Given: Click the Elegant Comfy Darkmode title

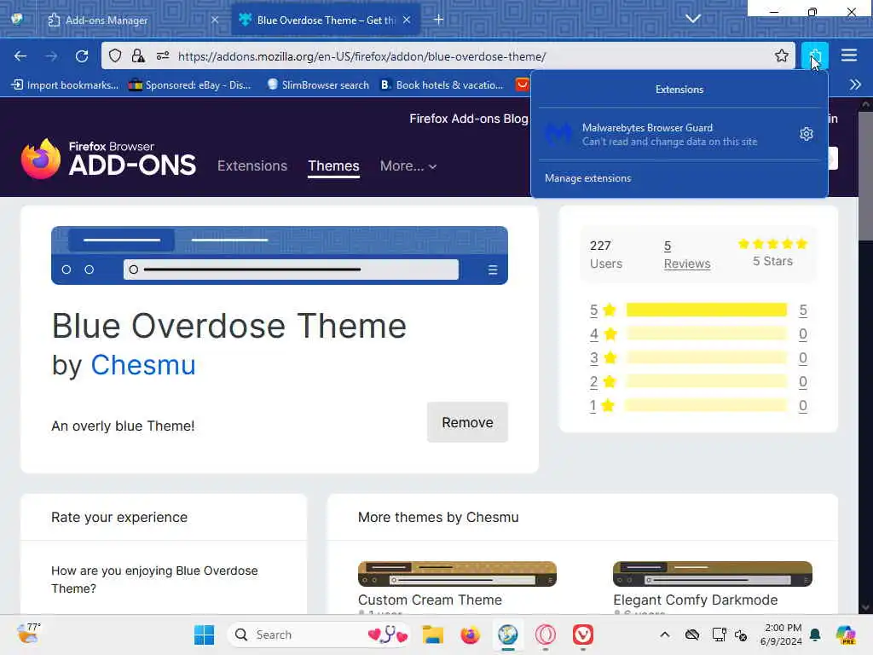Looking at the screenshot, I should [x=696, y=600].
